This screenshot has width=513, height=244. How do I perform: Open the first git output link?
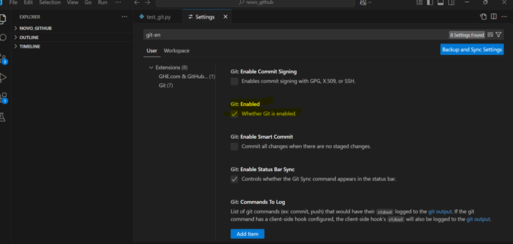pyautogui.click(x=440, y=211)
